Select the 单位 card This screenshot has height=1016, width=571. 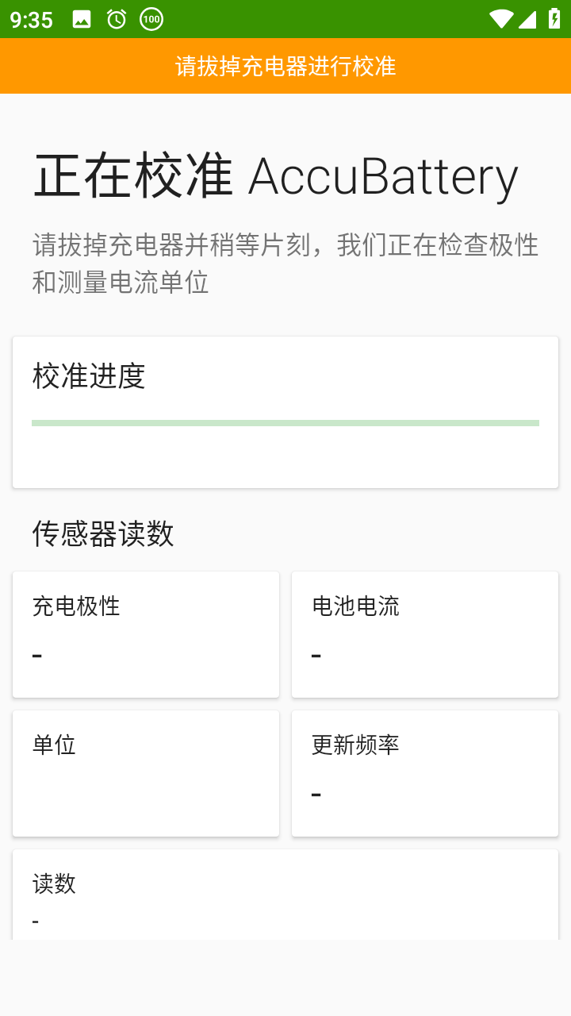point(146,772)
